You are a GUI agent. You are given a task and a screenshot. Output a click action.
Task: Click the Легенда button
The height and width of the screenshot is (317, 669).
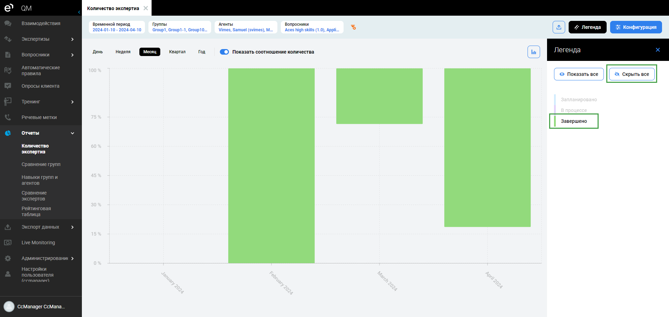click(x=587, y=27)
